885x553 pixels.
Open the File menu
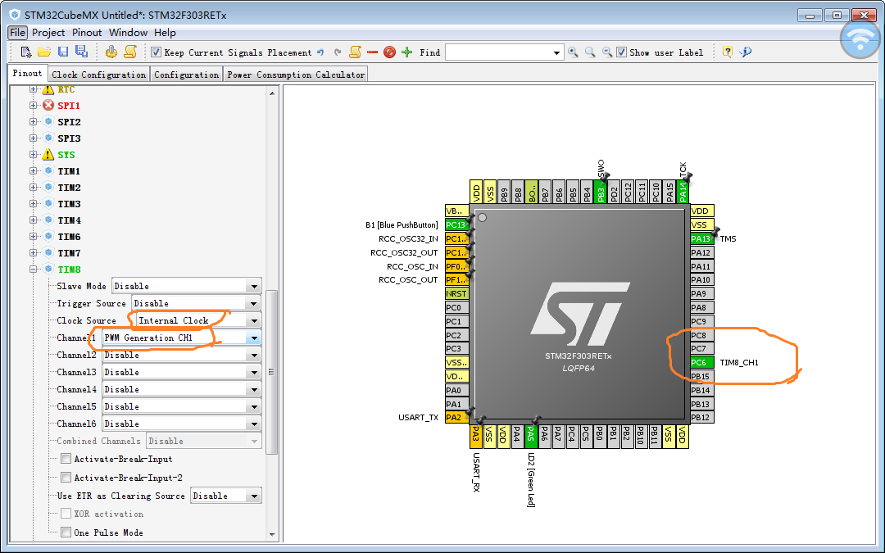(x=17, y=33)
